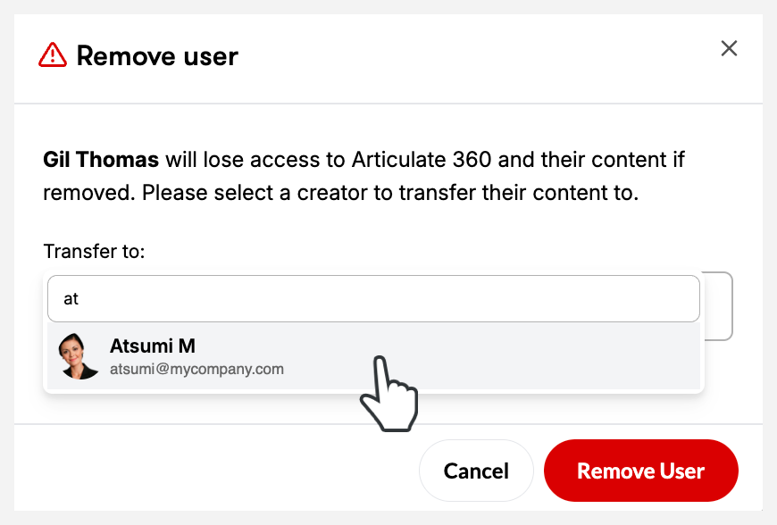Confirm with the red Remove User button
Viewport: 777px width, 525px height.
click(x=640, y=471)
